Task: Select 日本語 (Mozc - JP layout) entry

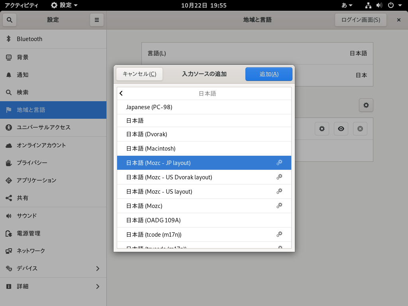Action: 159,163
